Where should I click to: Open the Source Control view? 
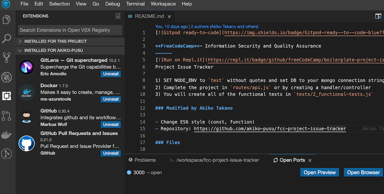(x=7, y=58)
